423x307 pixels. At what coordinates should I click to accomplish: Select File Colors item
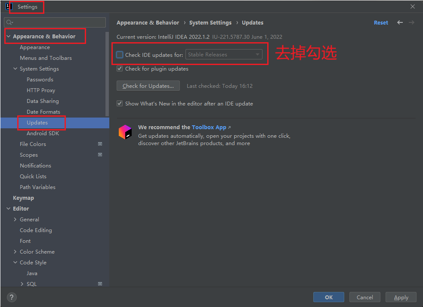coord(33,144)
